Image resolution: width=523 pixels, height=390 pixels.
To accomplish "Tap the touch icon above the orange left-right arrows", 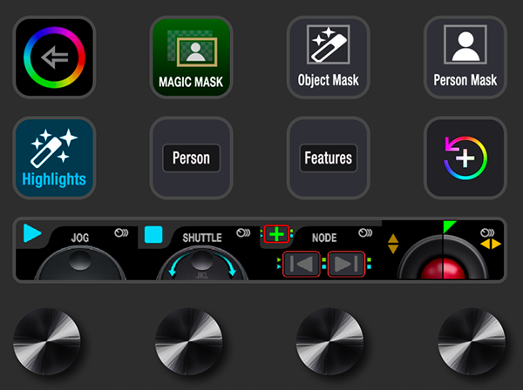I will pyautogui.click(x=487, y=232).
